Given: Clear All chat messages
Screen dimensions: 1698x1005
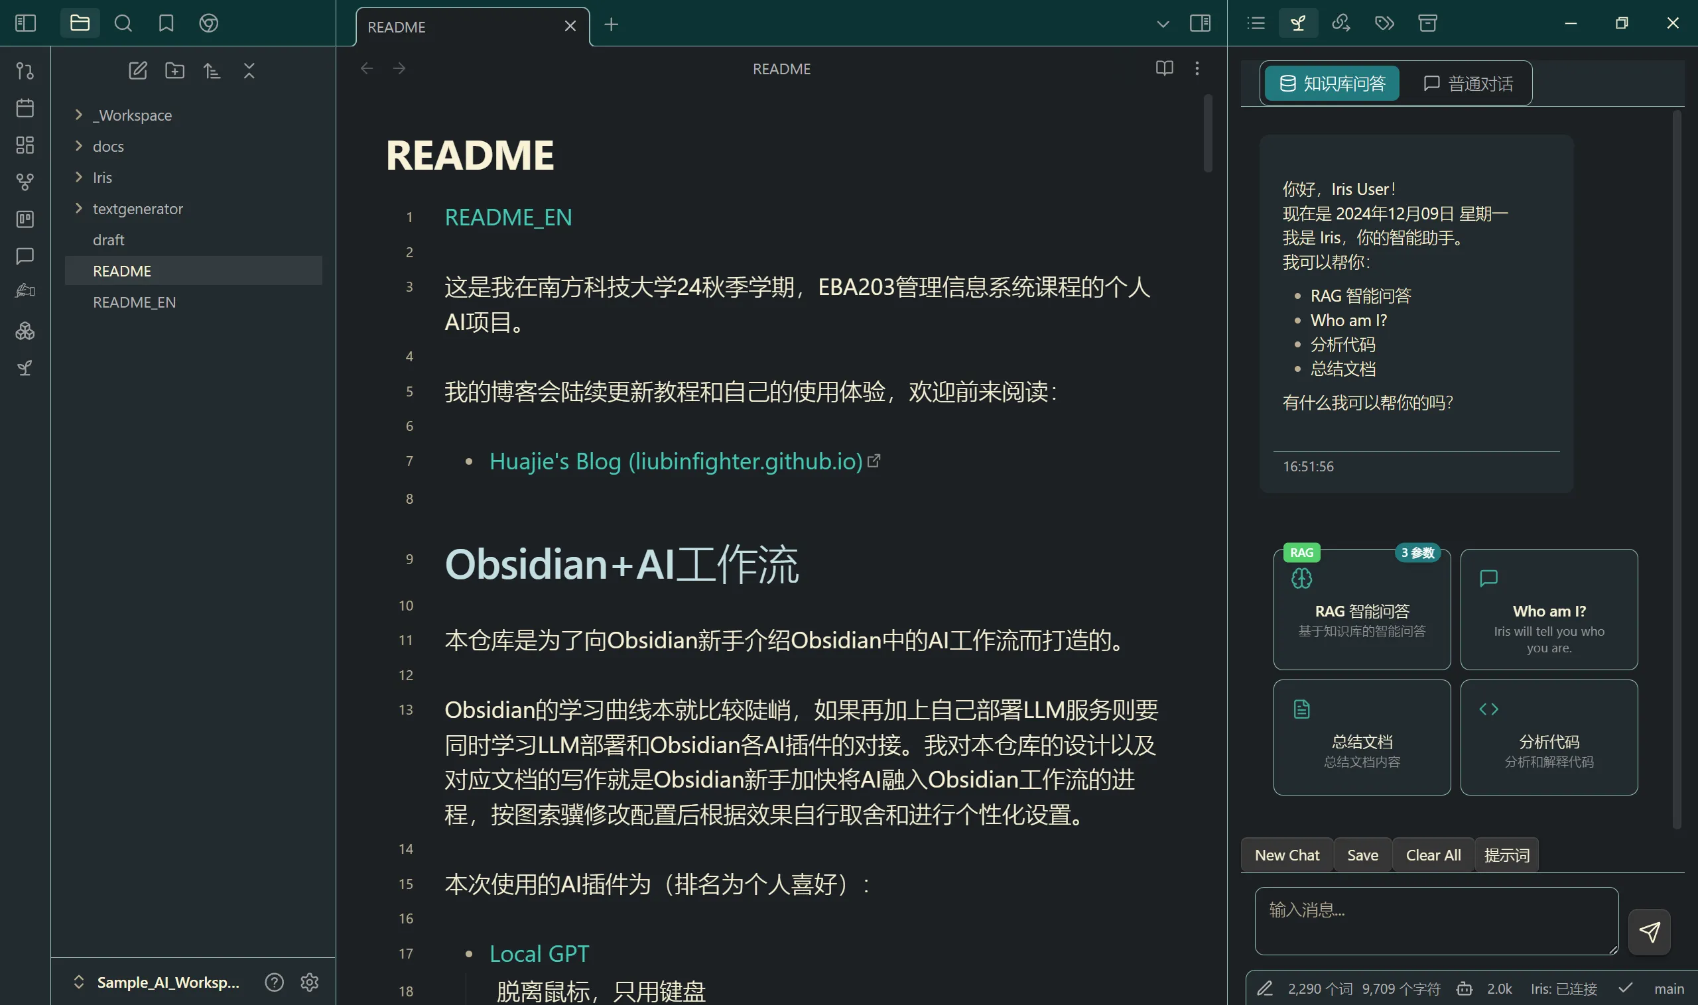Looking at the screenshot, I should click(x=1433, y=855).
